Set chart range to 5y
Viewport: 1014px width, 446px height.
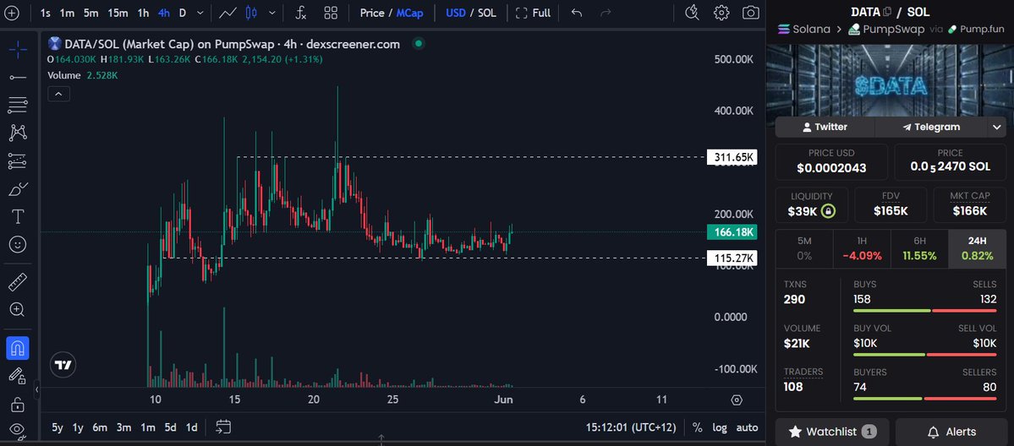click(x=58, y=427)
